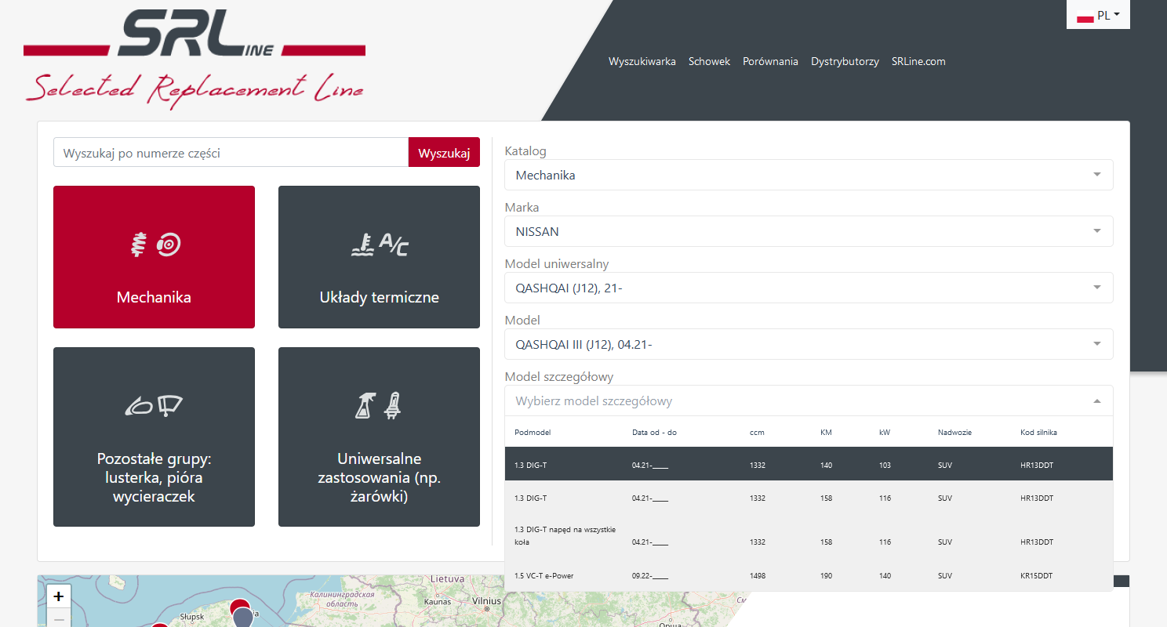Screen dimensions: 1167x627
Task: Click the 09.22- date cell
Action: 650,575
